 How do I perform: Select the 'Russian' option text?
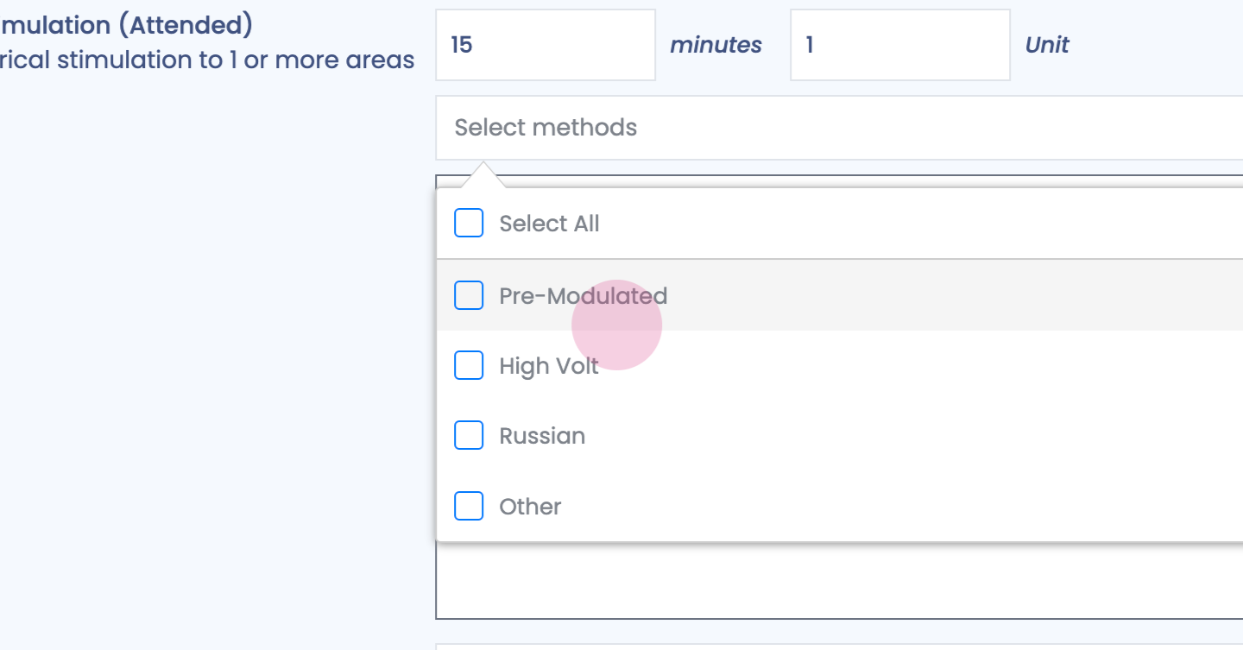(542, 436)
